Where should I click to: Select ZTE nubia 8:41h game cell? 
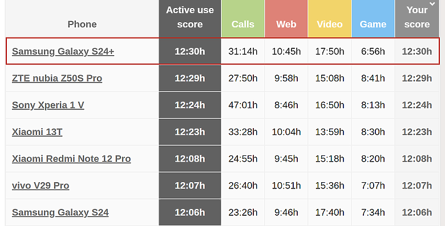click(373, 78)
